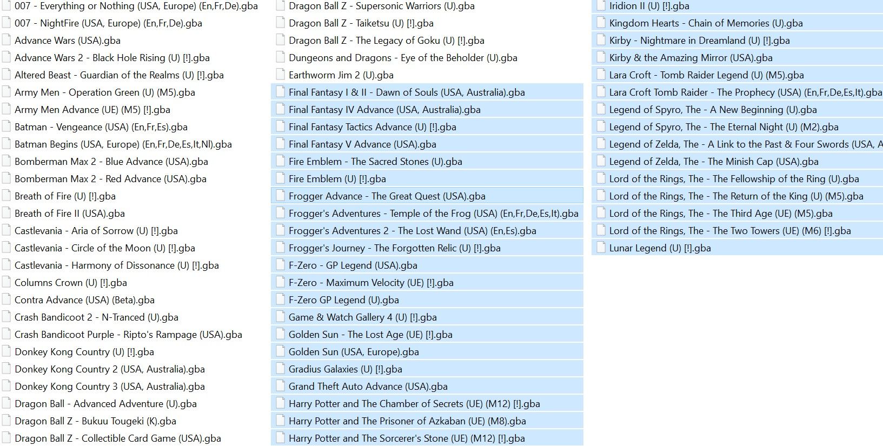This screenshot has width=883, height=446.
Task: Click the file icon next to Harry Potter Prisoner of Azkaban
Action: click(280, 421)
